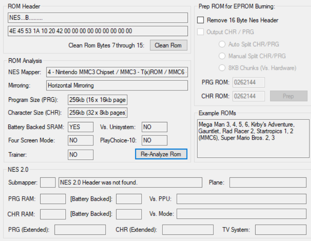
Task: Click the Vs. PPU field
Action: click(x=242, y=199)
